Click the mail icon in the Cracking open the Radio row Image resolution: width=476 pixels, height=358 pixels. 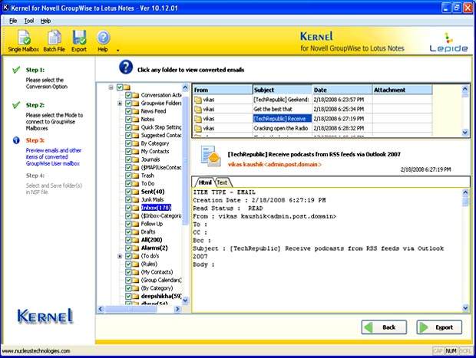(198, 128)
